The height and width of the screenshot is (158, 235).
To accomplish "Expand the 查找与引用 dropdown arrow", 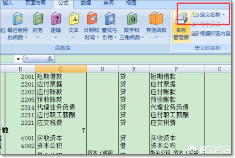I will pos(116,37).
